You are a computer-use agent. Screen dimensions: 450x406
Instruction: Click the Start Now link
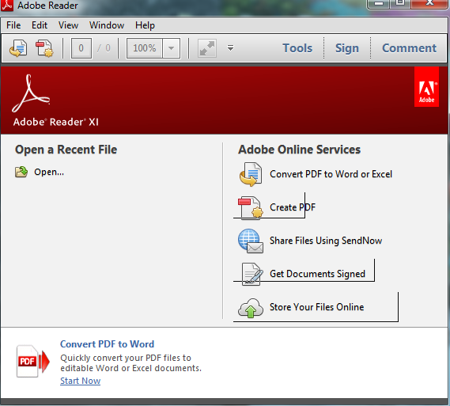pyautogui.click(x=81, y=381)
